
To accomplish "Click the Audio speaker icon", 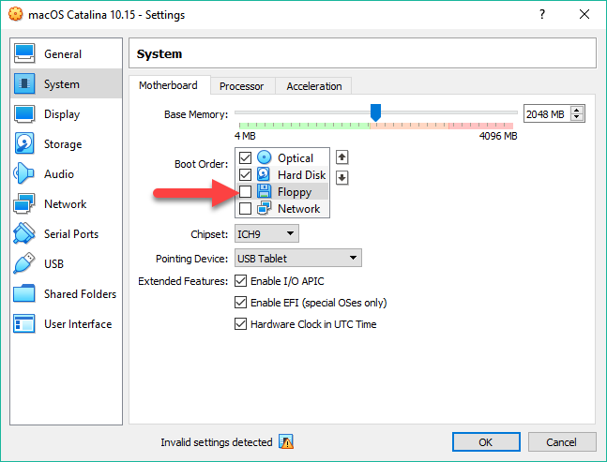I will 25,174.
